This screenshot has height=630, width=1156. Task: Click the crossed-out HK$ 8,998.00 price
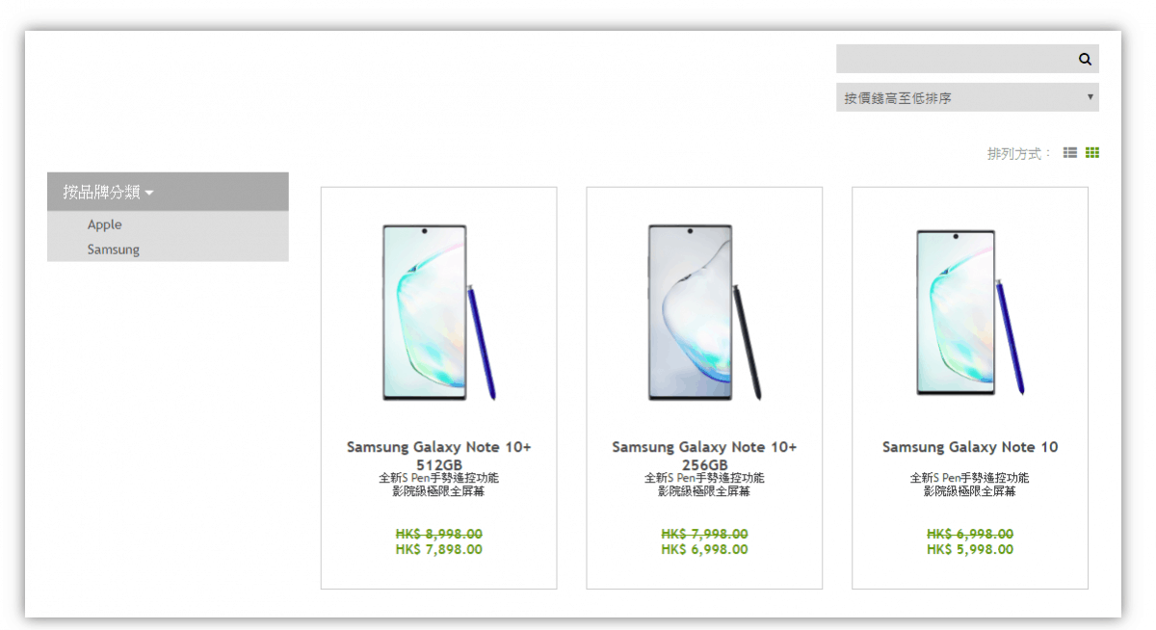pyautogui.click(x=439, y=534)
